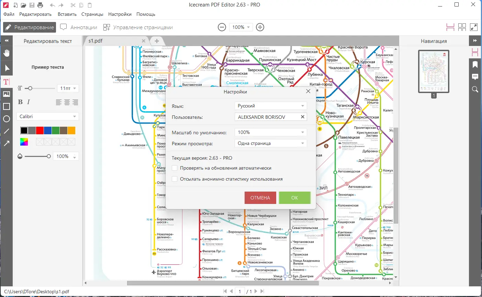Enable sending anonymous usage statistics checkbox
The height and width of the screenshot is (297, 482).
[x=175, y=179]
